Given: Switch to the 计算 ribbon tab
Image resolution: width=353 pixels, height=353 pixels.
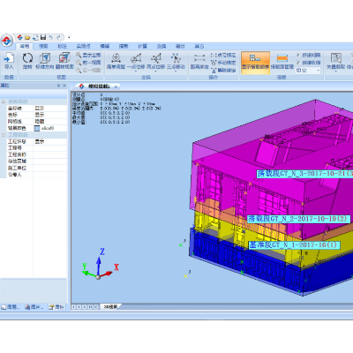Looking at the screenshot, I should (x=142, y=46).
